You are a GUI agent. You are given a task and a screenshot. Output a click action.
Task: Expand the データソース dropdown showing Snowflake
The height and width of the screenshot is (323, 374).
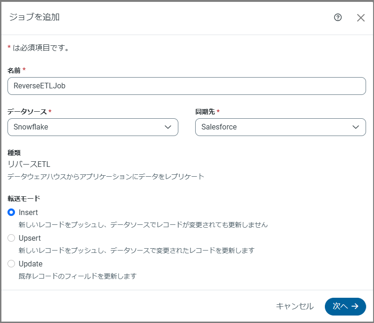point(93,127)
